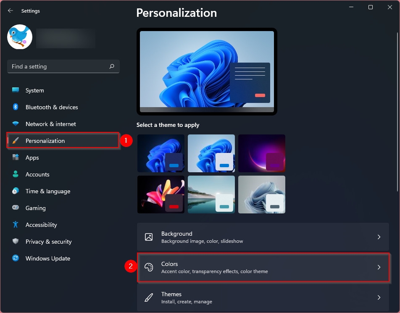Image resolution: width=400 pixels, height=313 pixels.
Task: Open Windows Update settings
Action: (x=63, y=258)
